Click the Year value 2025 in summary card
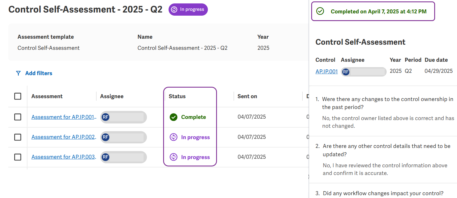457x198 pixels. tap(263, 48)
